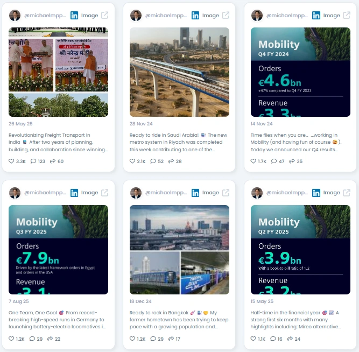The width and height of the screenshot is (359, 352).
Task: Open external link on Q4 FY 2024 post
Action: coord(347,16)
